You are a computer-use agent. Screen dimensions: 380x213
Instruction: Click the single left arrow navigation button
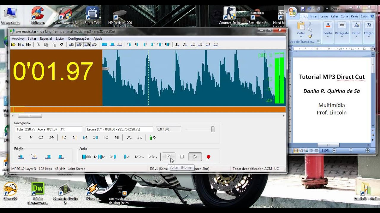20,138
